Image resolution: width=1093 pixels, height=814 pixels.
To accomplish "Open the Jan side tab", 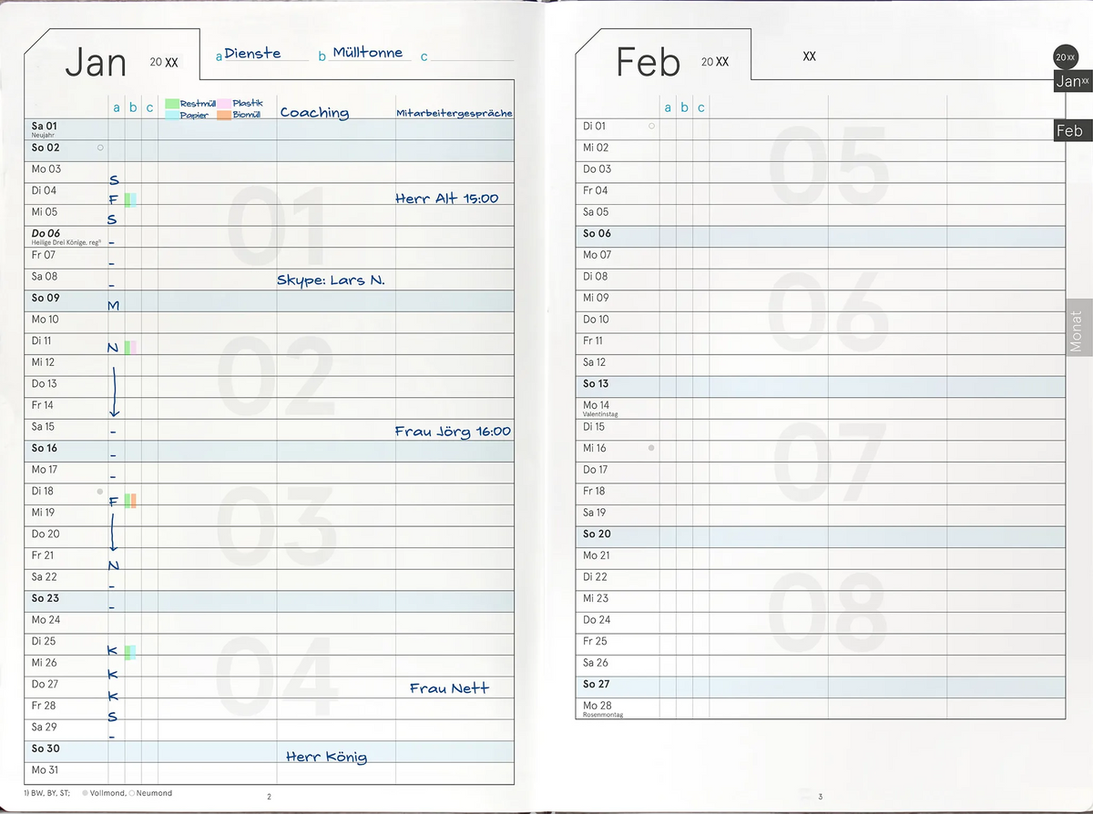I will click(x=1072, y=81).
